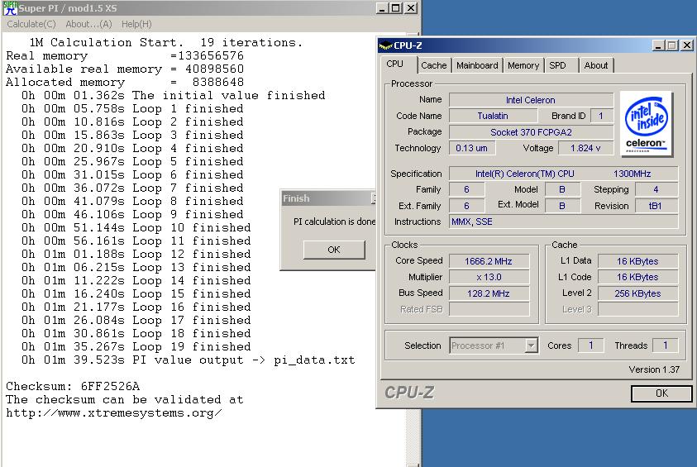
Task: Click OK in the Finish dialog
Action: click(334, 250)
